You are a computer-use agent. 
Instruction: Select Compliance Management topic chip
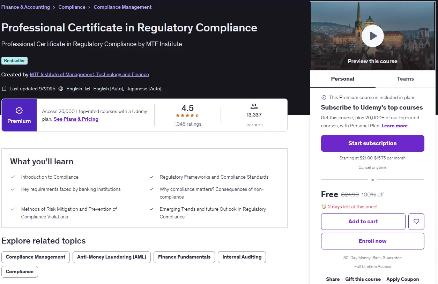point(36,257)
